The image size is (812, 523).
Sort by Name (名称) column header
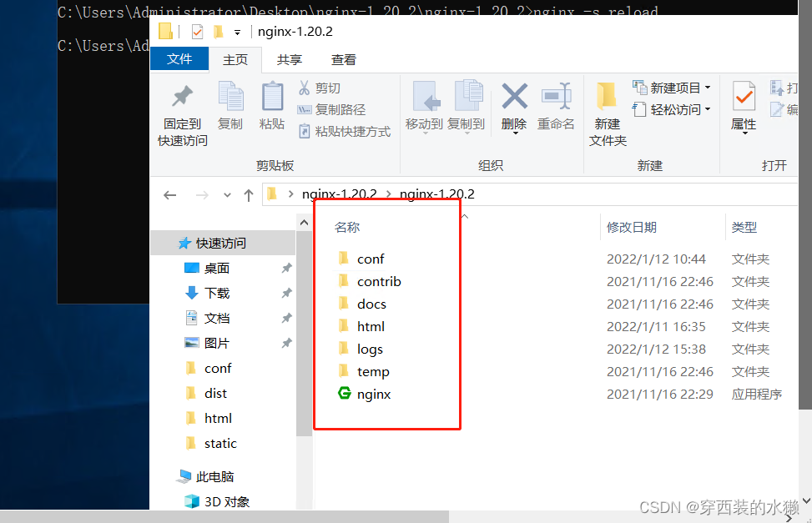pos(347,228)
